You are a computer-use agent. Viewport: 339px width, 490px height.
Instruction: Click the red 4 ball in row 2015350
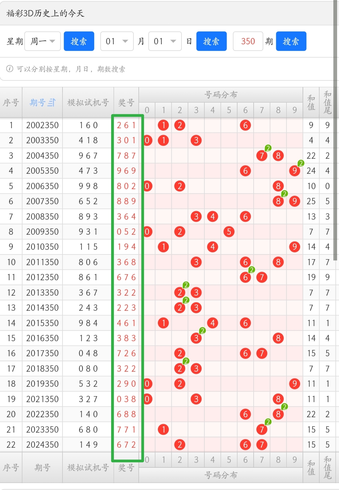(x=213, y=323)
